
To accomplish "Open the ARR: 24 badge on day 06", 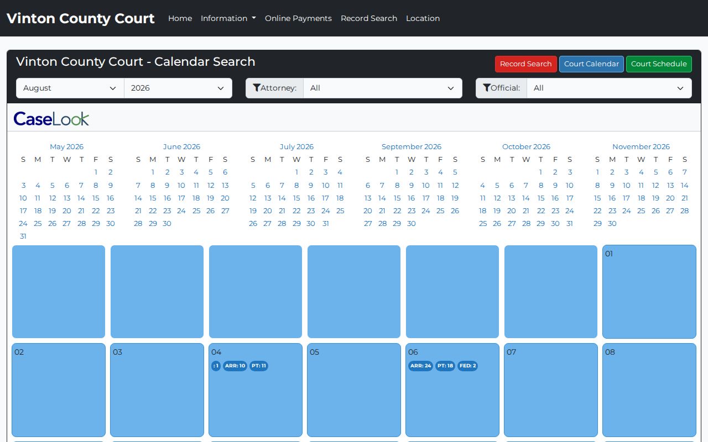I will pos(420,366).
